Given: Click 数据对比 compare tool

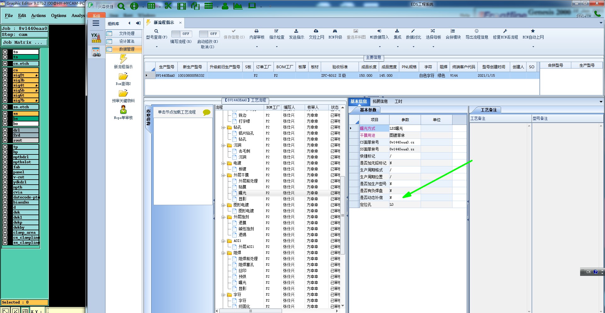Looking at the screenshot, I should (x=413, y=34).
